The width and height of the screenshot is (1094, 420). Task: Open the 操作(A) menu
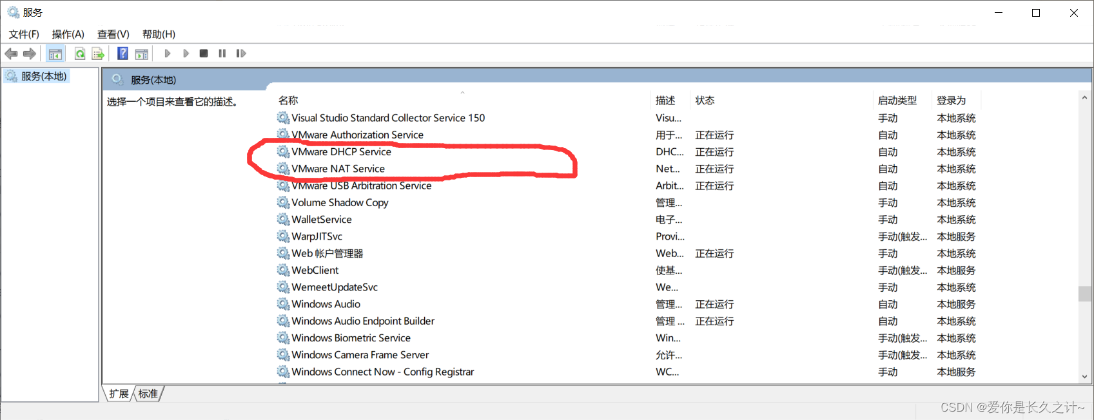[x=68, y=34]
